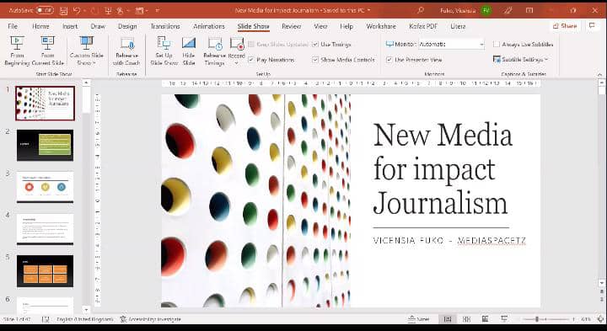The image size is (607, 331).
Task: Click the spell check icon in status bar
Action: [x=46, y=319]
